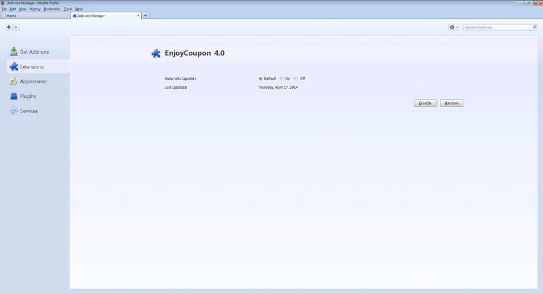
Task: Open the History menu
Action: [x=35, y=9]
